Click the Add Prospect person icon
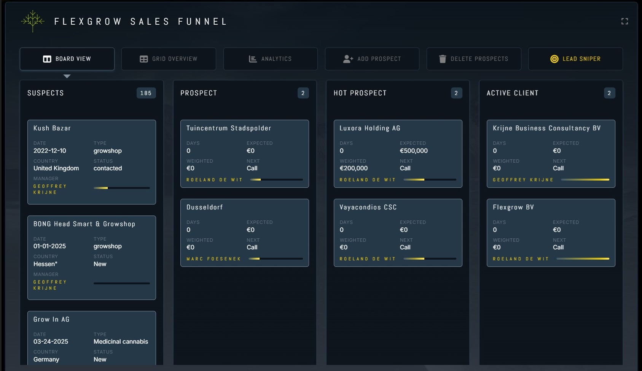642x371 pixels. 348,59
